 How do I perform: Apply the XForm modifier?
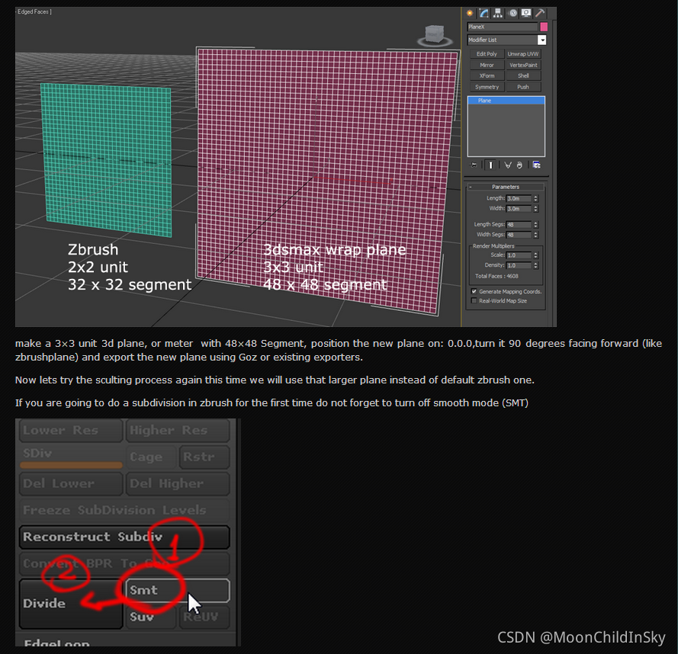coord(487,75)
